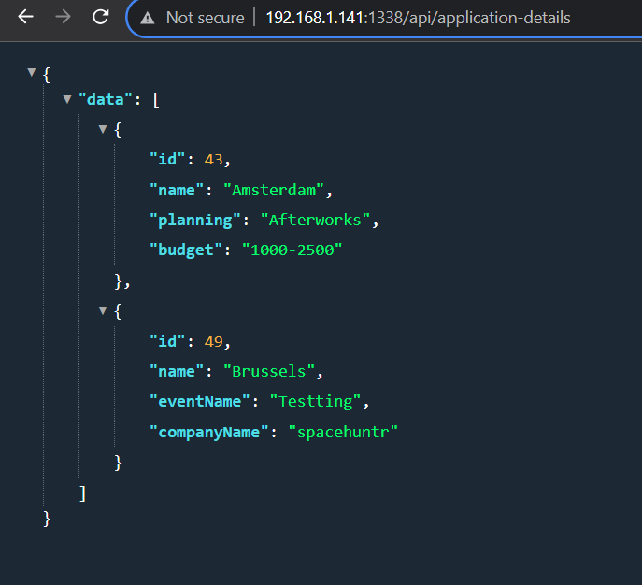The width and height of the screenshot is (642, 585).
Task: Click the browser forward arrow
Action: pyautogui.click(x=63, y=18)
